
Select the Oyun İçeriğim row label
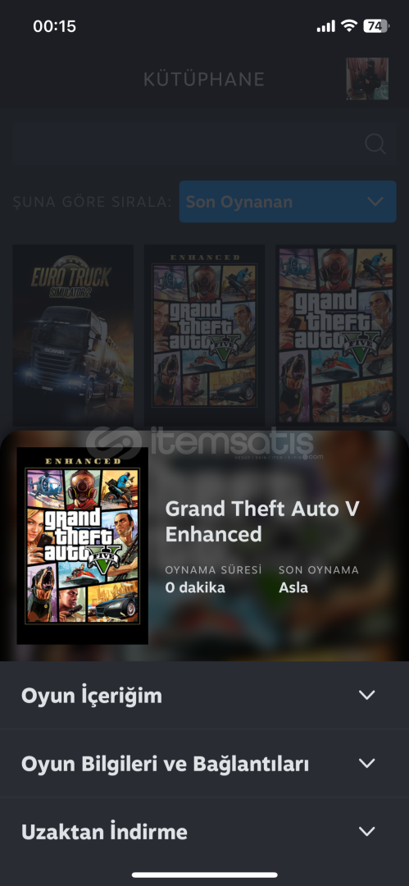point(92,696)
